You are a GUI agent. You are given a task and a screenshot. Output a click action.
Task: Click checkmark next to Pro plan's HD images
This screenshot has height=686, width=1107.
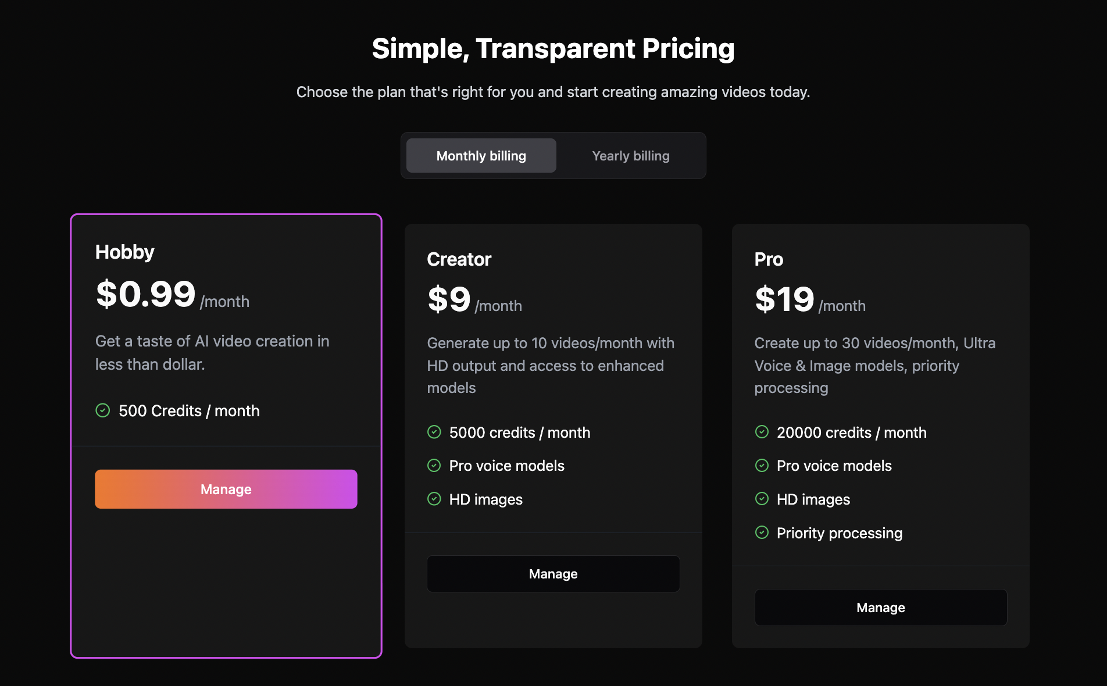point(762,499)
